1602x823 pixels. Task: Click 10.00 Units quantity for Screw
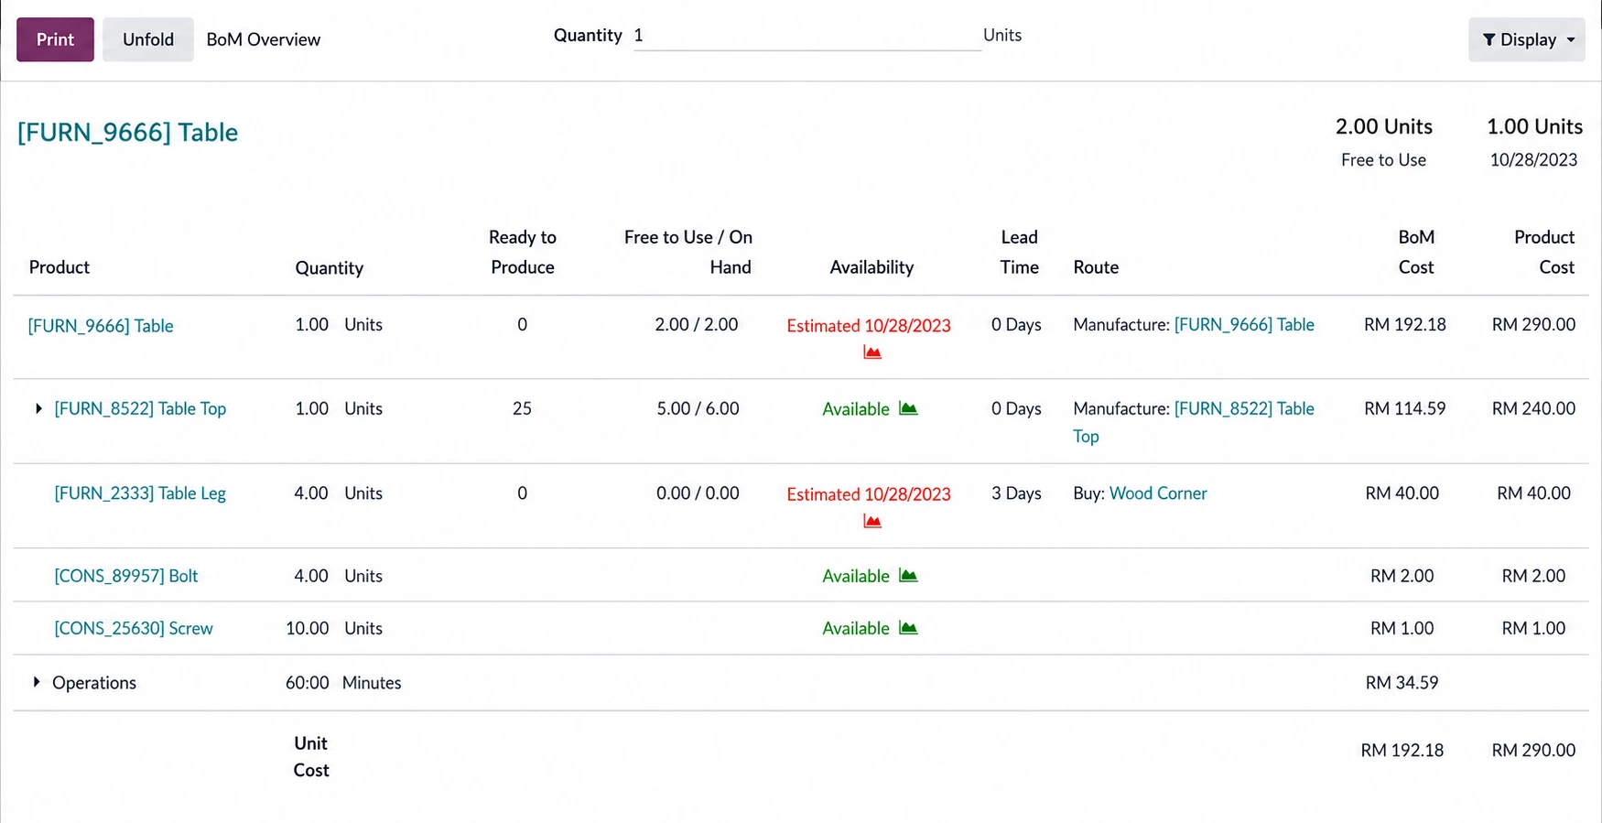pos(334,628)
